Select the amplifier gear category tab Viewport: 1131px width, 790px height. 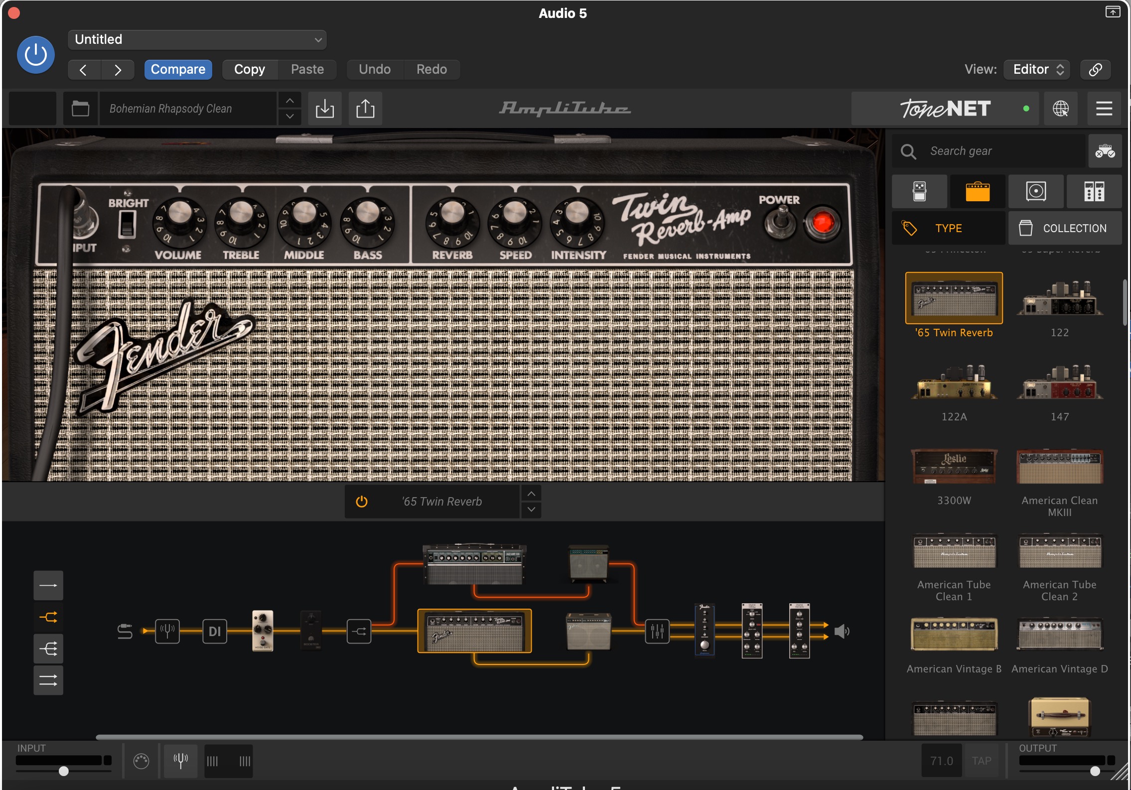978,191
